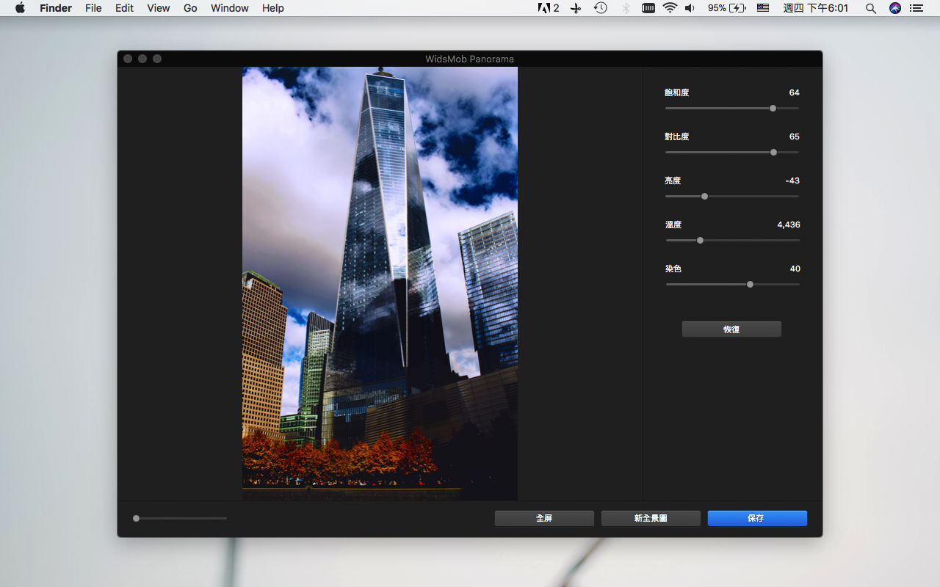940x587 pixels.
Task: Click the saturation value 64
Action: (x=795, y=92)
